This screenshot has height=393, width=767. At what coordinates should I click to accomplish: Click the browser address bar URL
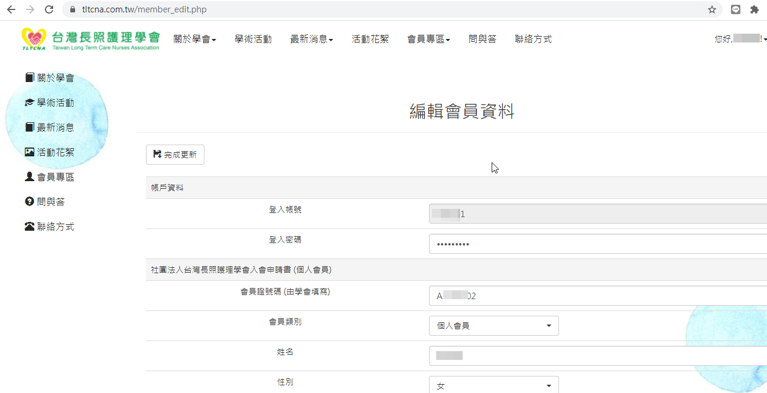click(144, 9)
